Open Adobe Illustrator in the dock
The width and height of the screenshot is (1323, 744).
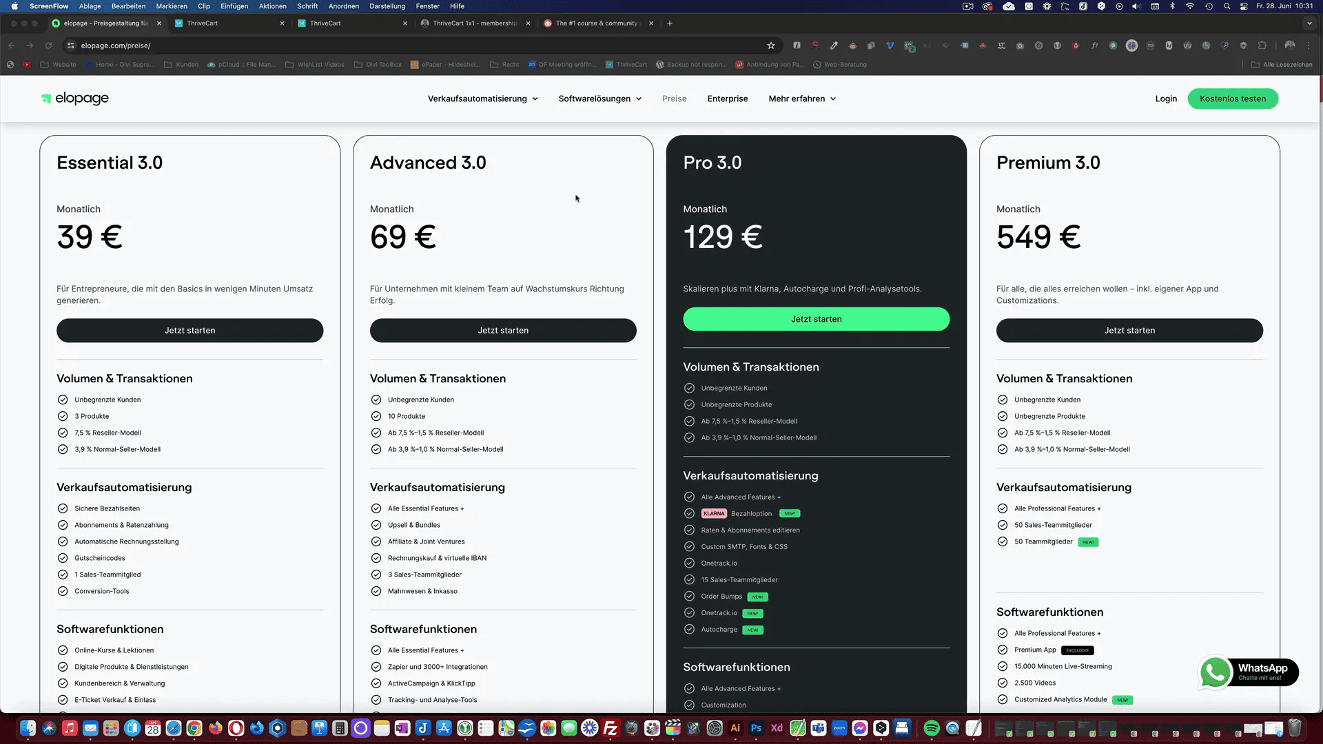(x=735, y=728)
